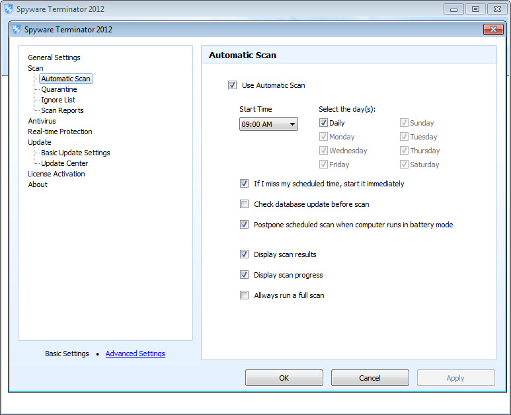Cancel the settings dialog
Screen dimensions: 511x415
point(370,378)
